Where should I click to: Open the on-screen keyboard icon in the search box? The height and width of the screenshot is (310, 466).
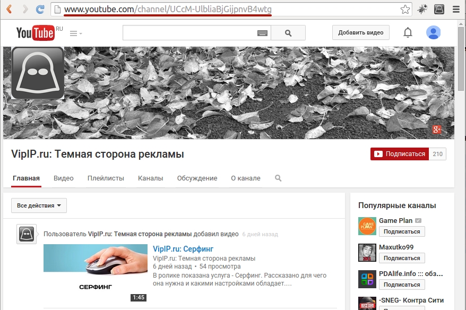(x=262, y=33)
